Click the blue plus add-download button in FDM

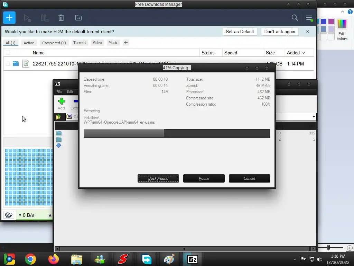coord(9,18)
